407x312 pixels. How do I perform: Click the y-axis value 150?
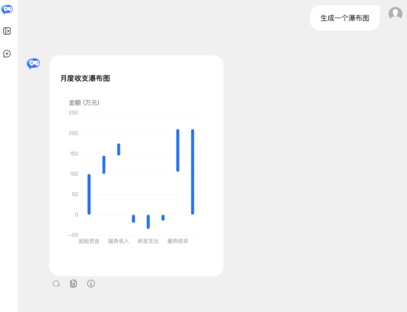pyautogui.click(x=74, y=154)
